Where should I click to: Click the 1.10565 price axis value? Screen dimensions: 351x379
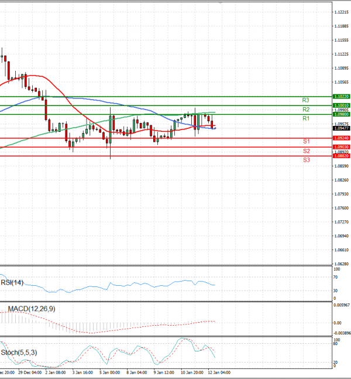341,82
